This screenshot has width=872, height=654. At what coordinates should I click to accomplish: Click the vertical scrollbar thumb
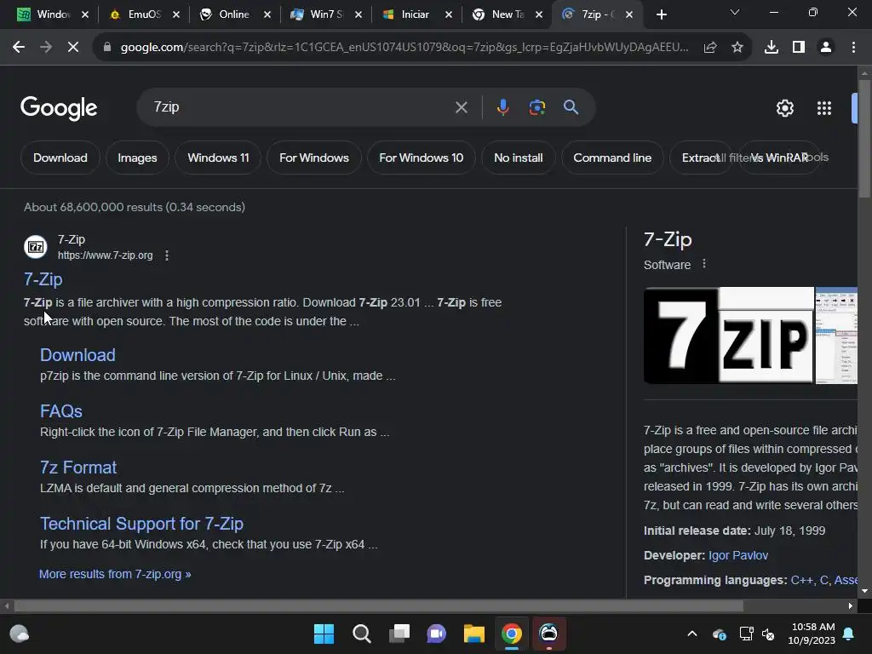click(864, 138)
